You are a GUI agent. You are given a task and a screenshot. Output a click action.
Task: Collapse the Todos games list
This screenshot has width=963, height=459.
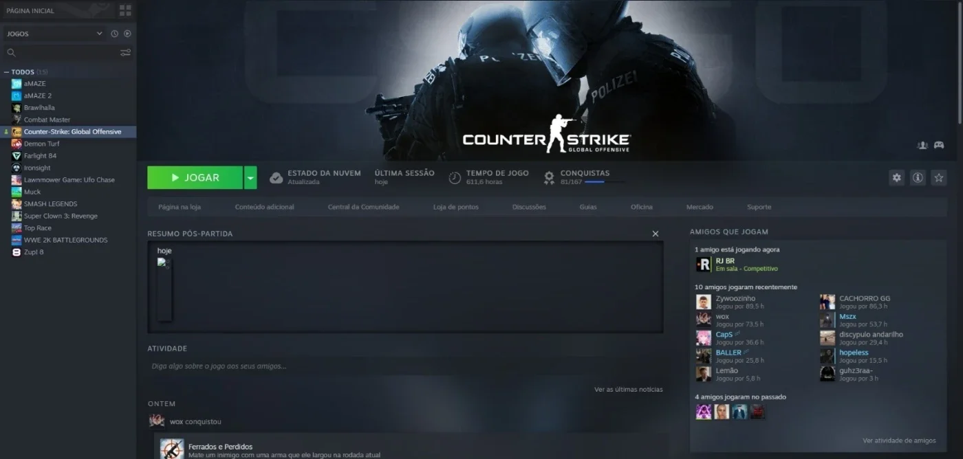coord(7,72)
